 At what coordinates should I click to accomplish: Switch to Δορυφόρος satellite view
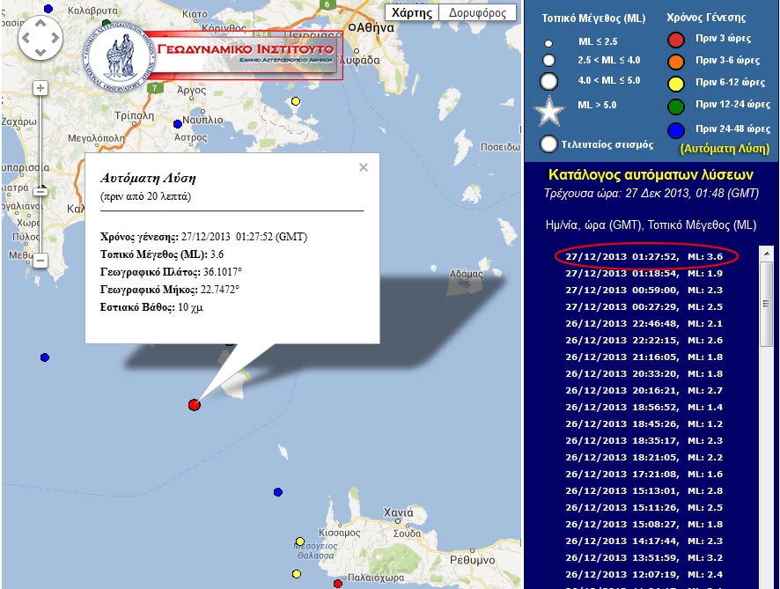pyautogui.click(x=477, y=13)
